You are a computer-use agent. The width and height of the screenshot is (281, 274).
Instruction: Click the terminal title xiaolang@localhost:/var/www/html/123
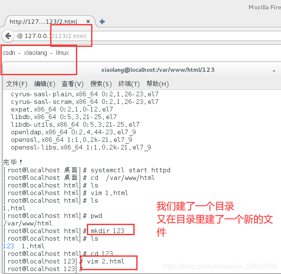tap(158, 70)
